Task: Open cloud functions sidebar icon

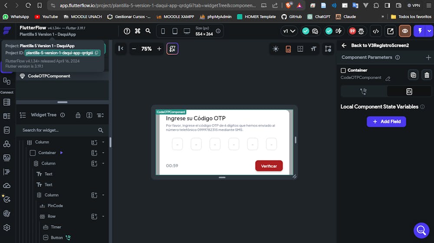Action: [7, 186]
